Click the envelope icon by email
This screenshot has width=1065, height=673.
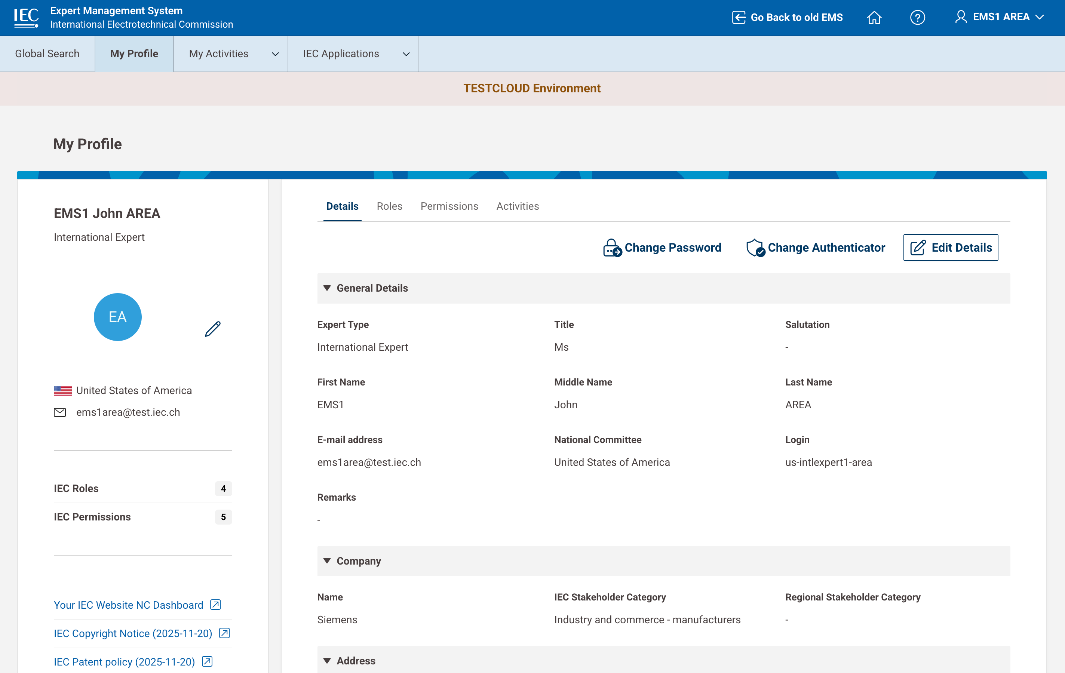tap(60, 412)
